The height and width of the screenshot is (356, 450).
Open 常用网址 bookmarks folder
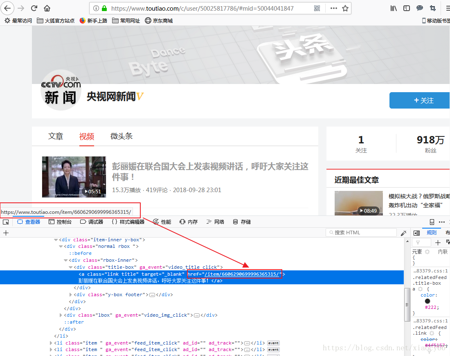pos(126,20)
